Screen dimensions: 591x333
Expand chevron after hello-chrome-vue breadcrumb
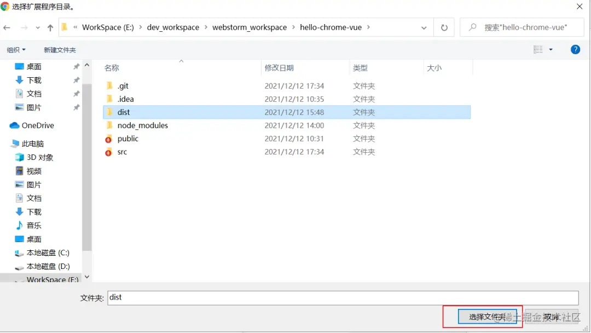tap(368, 27)
